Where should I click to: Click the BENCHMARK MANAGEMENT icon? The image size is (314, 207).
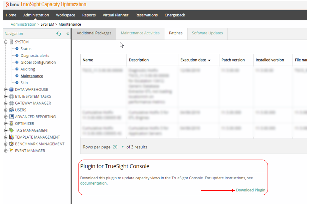11,144
